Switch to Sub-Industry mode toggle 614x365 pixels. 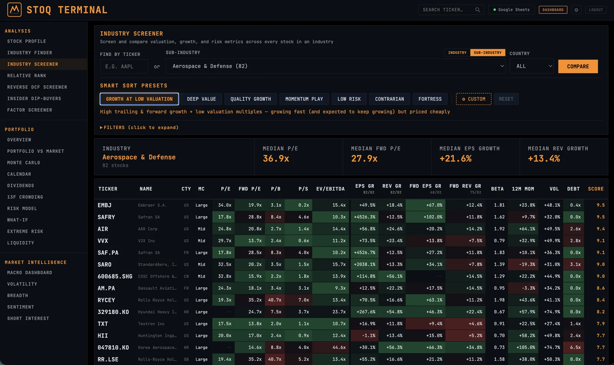pos(487,53)
